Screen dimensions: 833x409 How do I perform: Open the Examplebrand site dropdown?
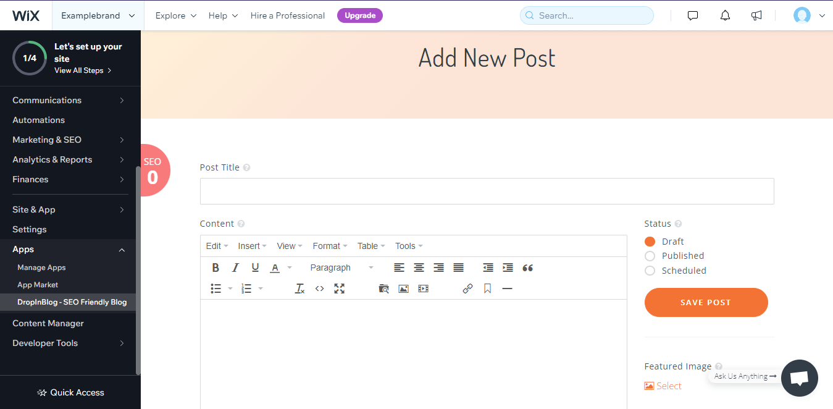(98, 15)
